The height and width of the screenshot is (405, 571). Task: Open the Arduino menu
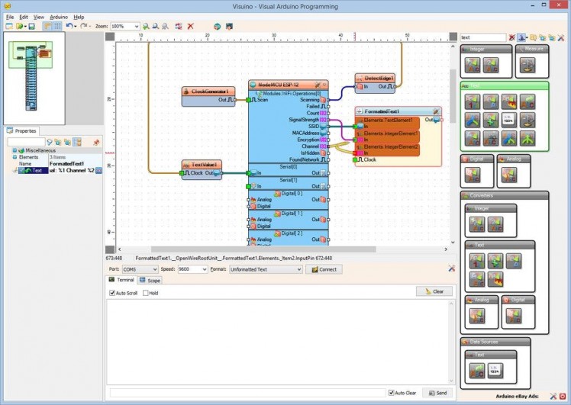(x=58, y=16)
